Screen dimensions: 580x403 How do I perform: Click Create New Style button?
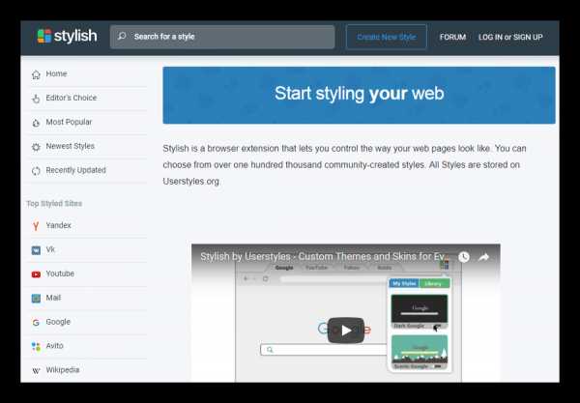pos(387,37)
